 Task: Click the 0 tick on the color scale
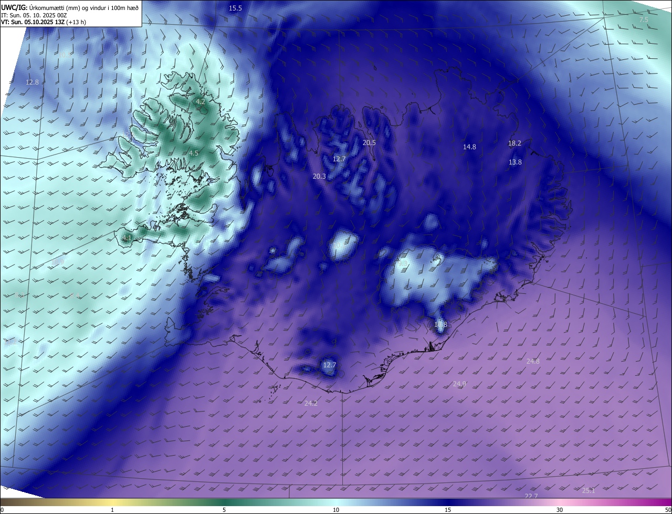pos(2,510)
